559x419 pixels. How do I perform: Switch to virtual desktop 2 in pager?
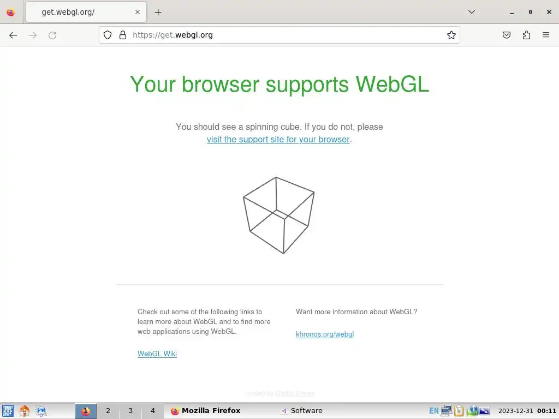[x=108, y=411]
